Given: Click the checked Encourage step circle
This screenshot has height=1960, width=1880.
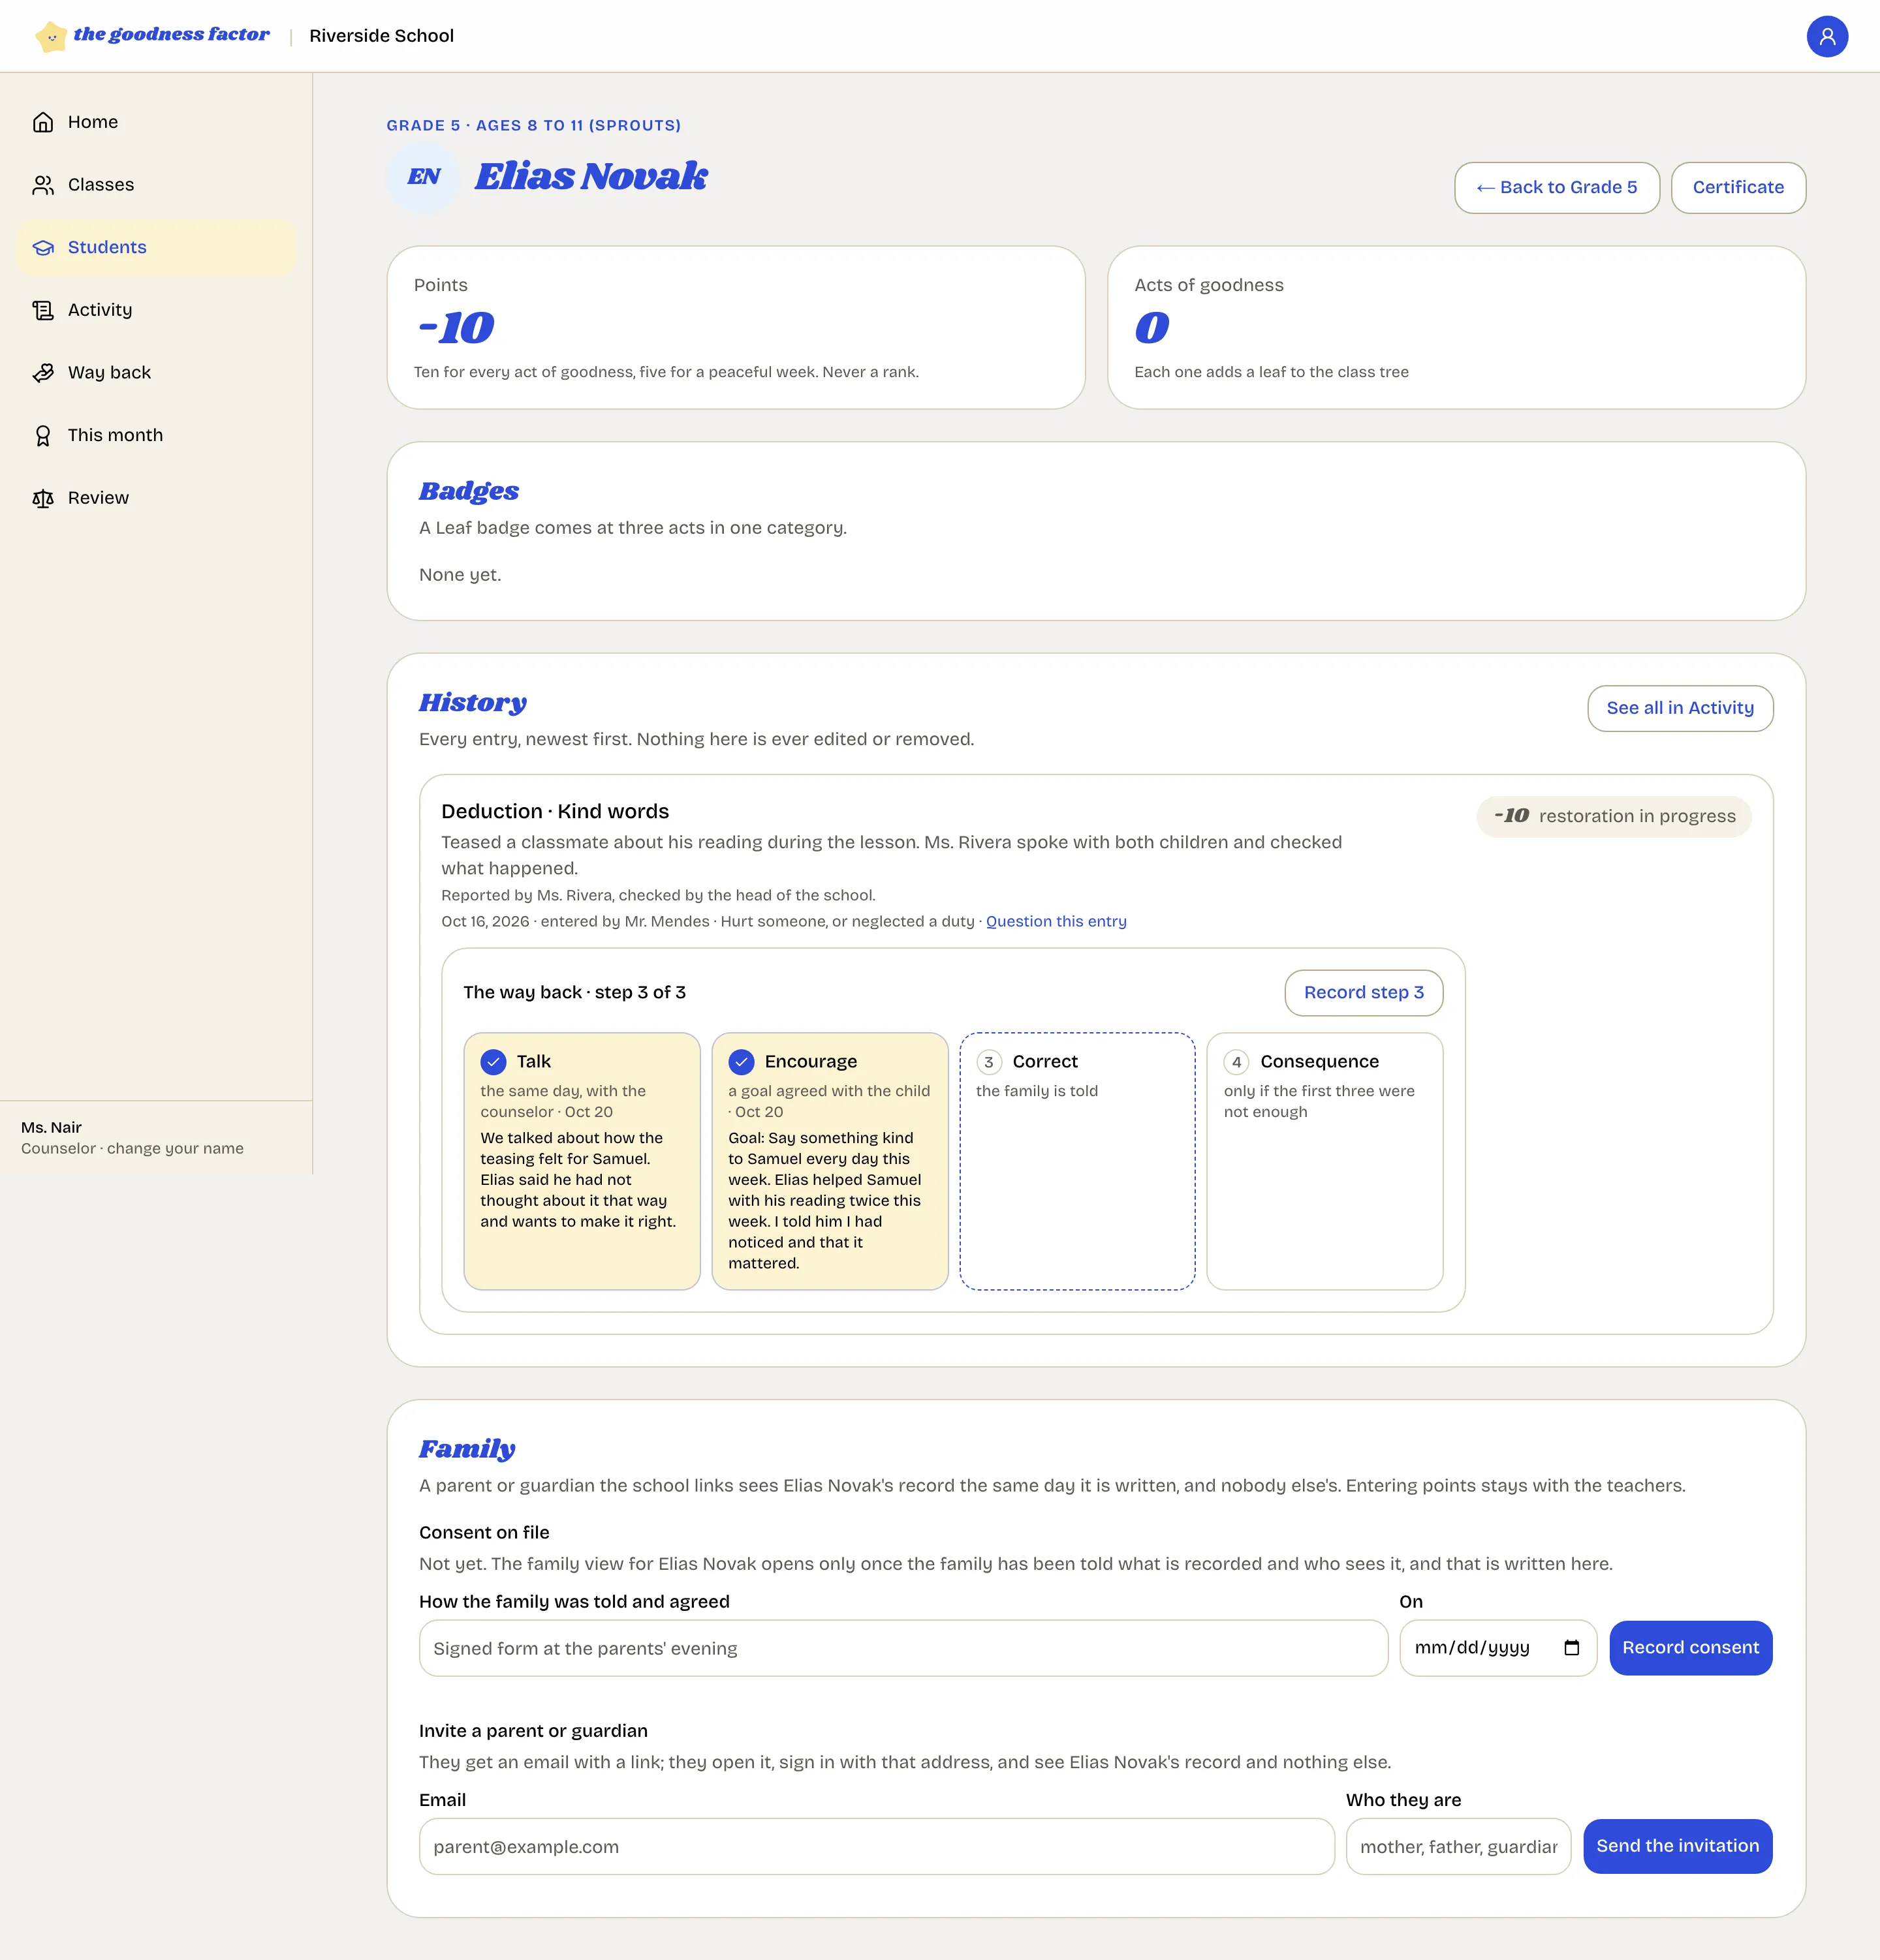Looking at the screenshot, I should tap(742, 1061).
